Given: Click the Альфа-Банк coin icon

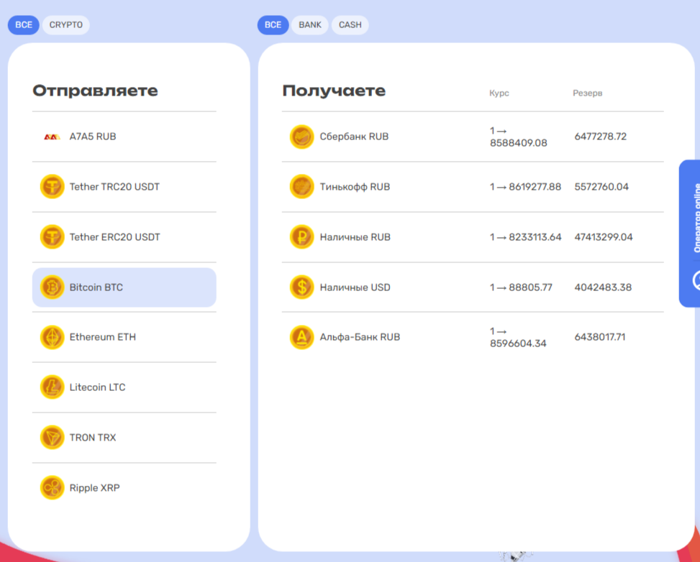Looking at the screenshot, I should pos(301,337).
